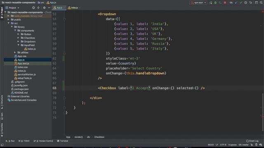Open the Version Control tool window tab
The width and height of the screenshot is (264, 148).
pyautogui.click(x=43, y=141)
